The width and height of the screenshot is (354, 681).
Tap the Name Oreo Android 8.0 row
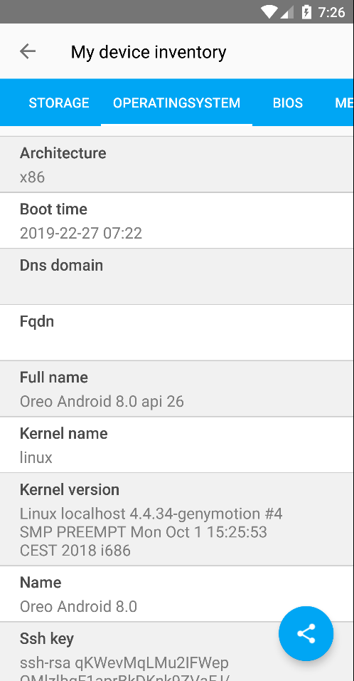[x=177, y=593]
